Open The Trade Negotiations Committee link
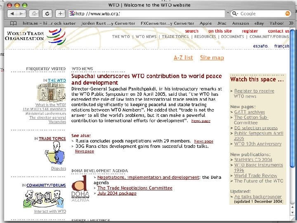The image size is (297, 223). point(135,188)
